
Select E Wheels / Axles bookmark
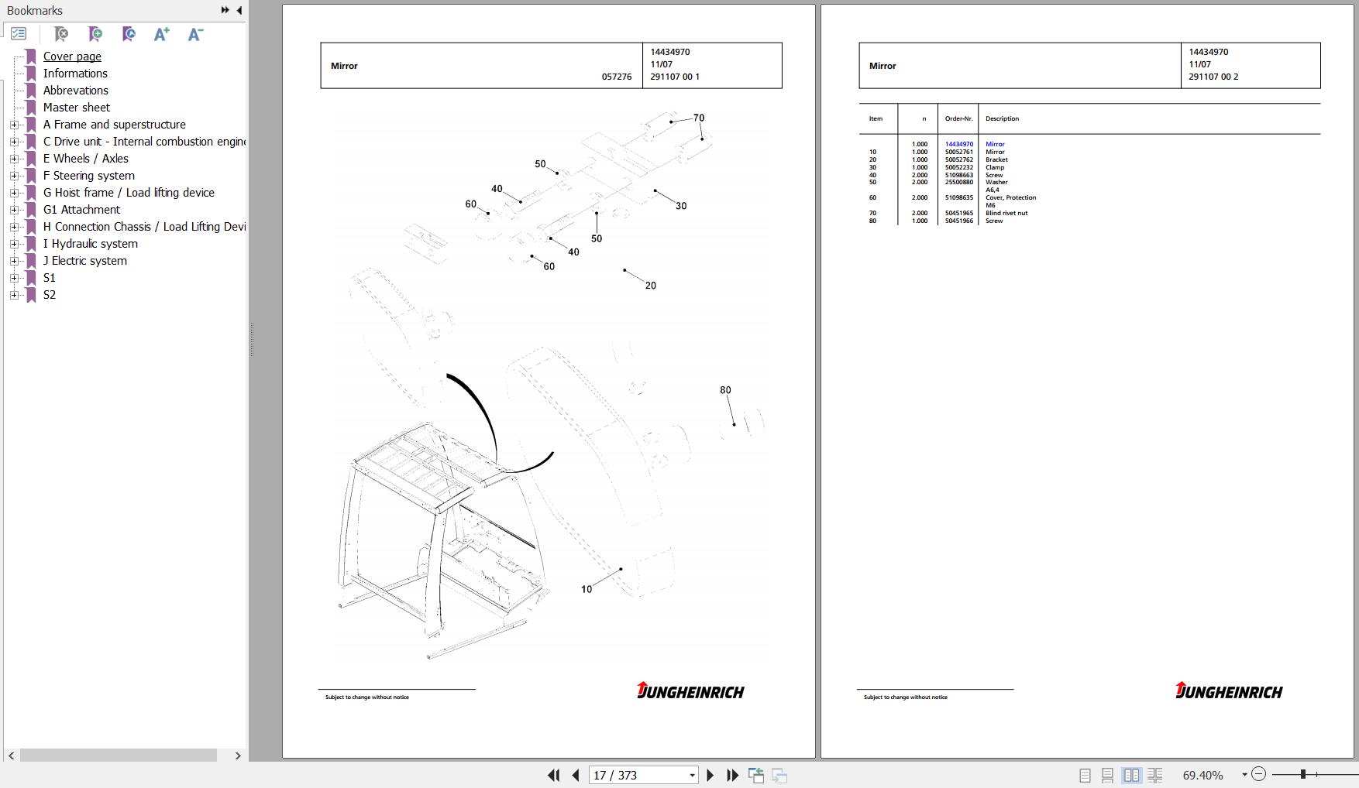click(86, 159)
